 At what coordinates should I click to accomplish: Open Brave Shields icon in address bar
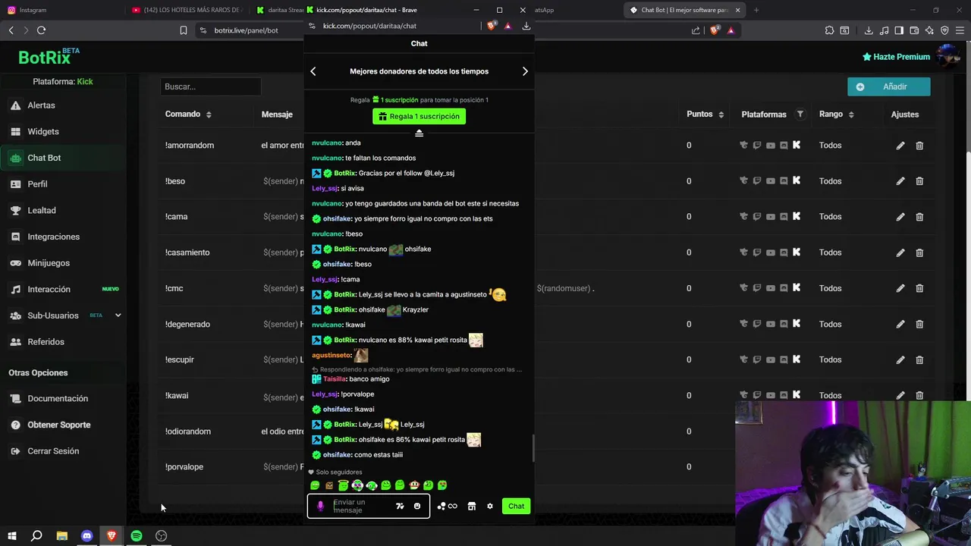(715, 30)
